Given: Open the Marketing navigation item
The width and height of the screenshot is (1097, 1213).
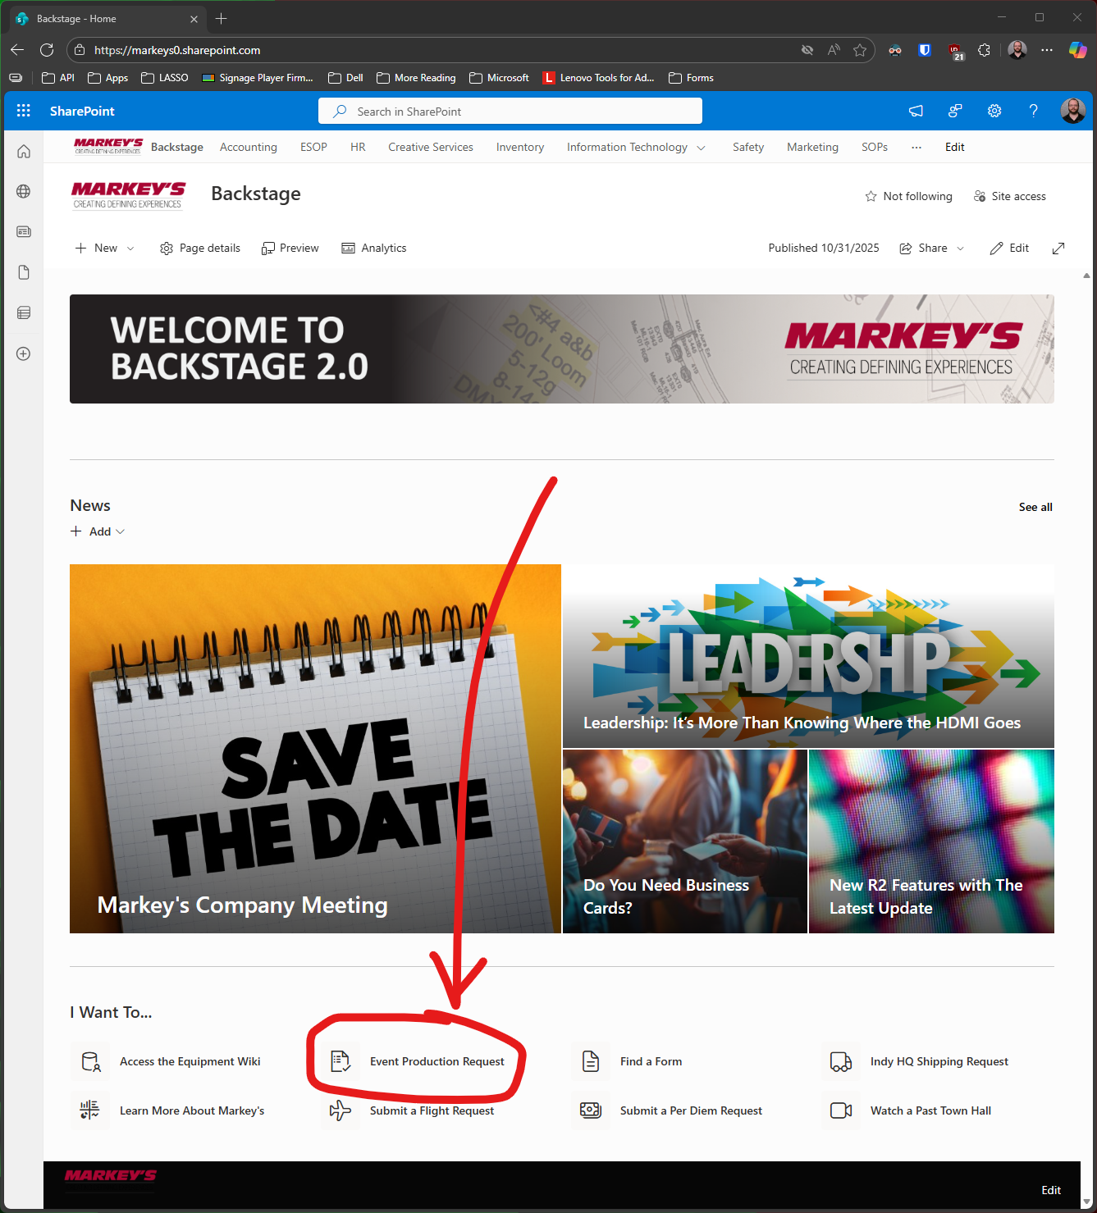Looking at the screenshot, I should 812,147.
